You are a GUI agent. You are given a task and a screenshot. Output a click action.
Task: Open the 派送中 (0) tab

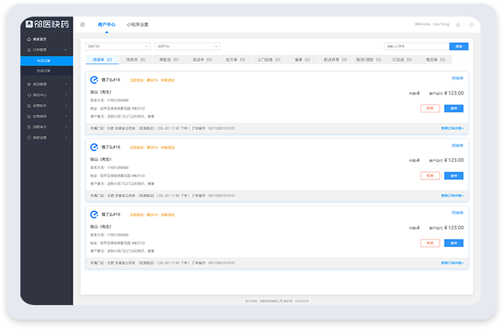click(202, 60)
